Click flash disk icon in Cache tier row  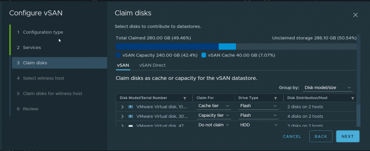130,107
